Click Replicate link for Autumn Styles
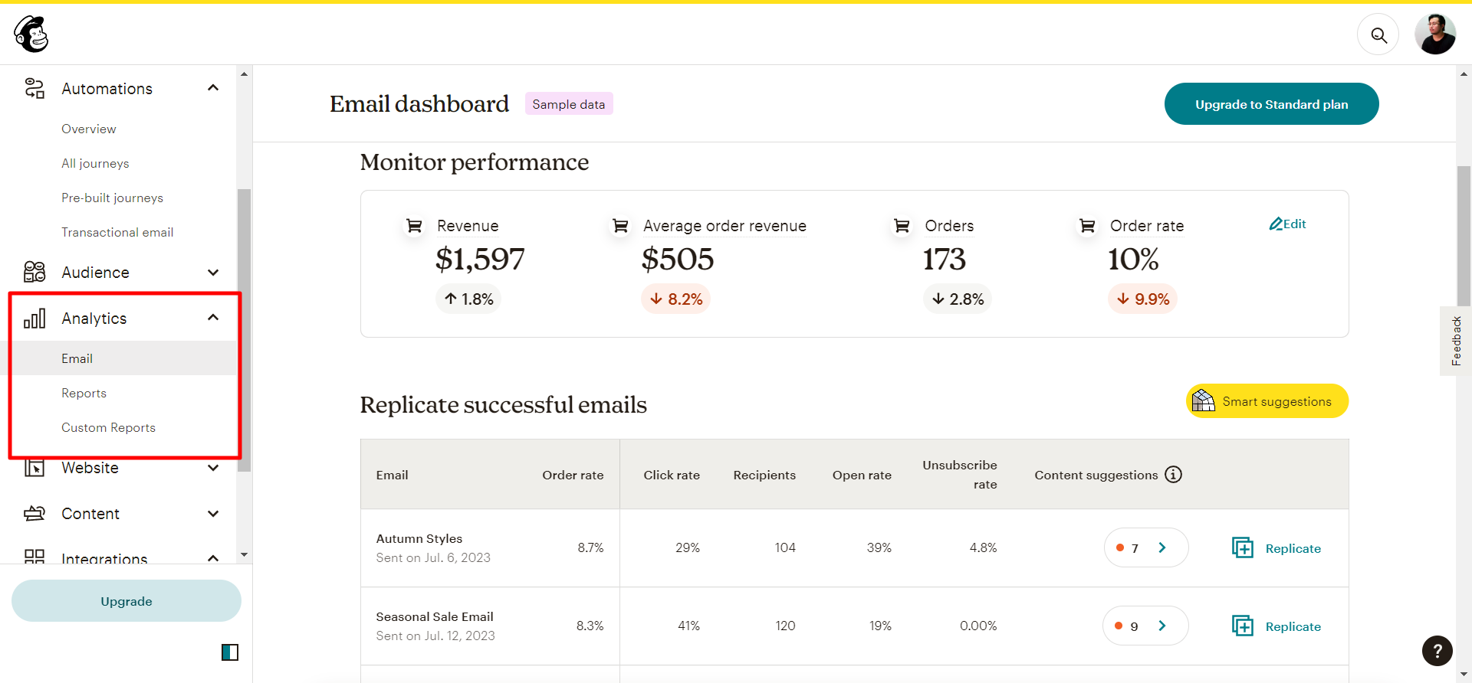The width and height of the screenshot is (1472, 683). [1293, 548]
